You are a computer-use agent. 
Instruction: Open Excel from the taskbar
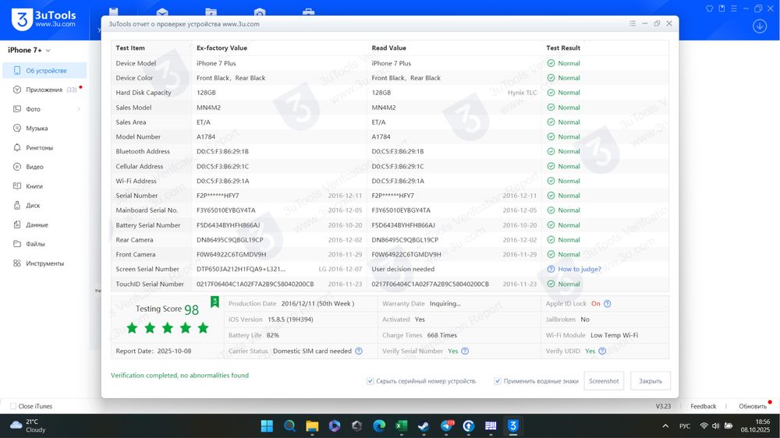point(402,426)
